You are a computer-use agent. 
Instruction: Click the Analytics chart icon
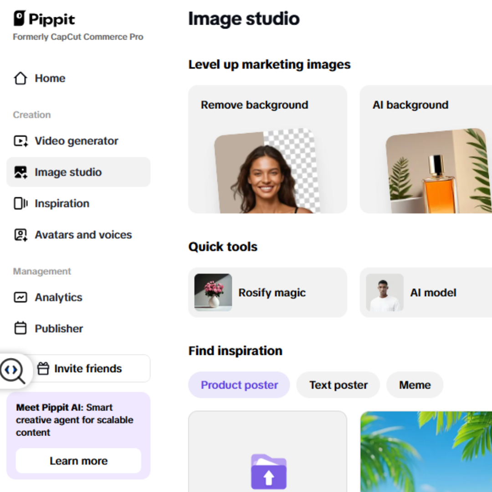tap(20, 297)
